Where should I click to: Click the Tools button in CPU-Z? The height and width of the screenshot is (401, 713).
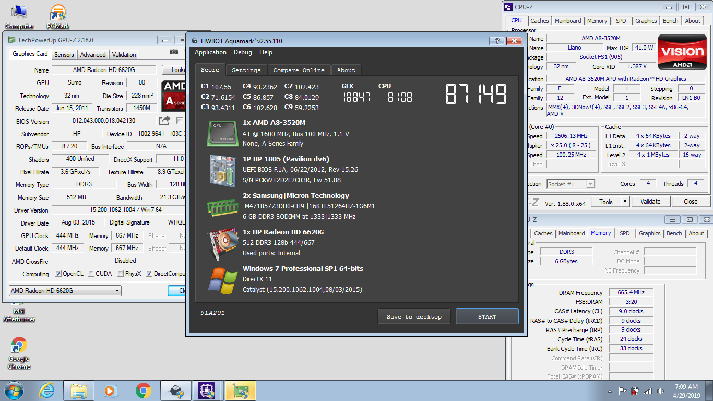(606, 202)
